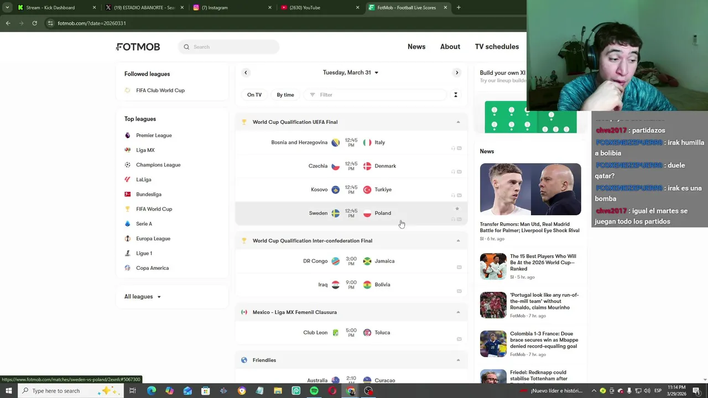
Task: Open Iraq vs Bolivia match
Action: coord(351,285)
